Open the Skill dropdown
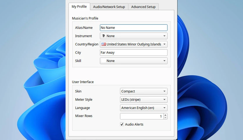The height and width of the screenshot is (140, 243). point(134,61)
